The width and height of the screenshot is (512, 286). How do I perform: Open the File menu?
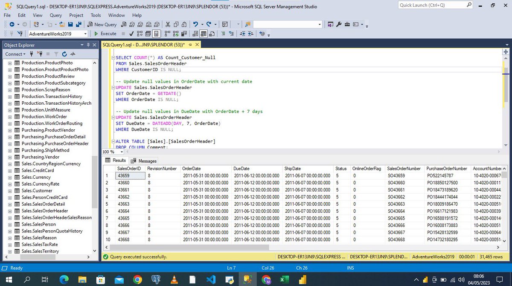pyautogui.click(x=7, y=15)
